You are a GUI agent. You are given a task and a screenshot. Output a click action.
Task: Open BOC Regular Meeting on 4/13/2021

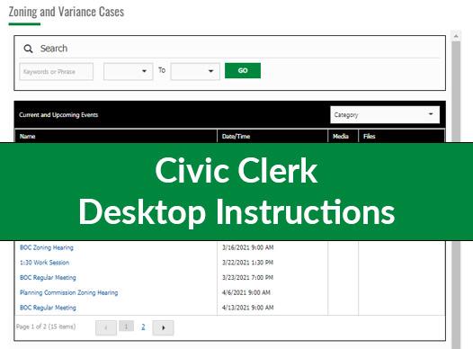[48, 308]
